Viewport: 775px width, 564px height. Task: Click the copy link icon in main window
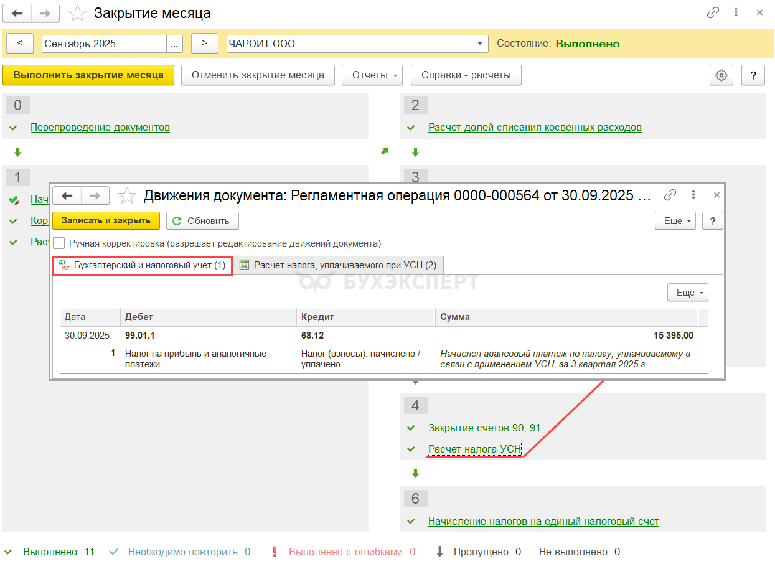713,13
